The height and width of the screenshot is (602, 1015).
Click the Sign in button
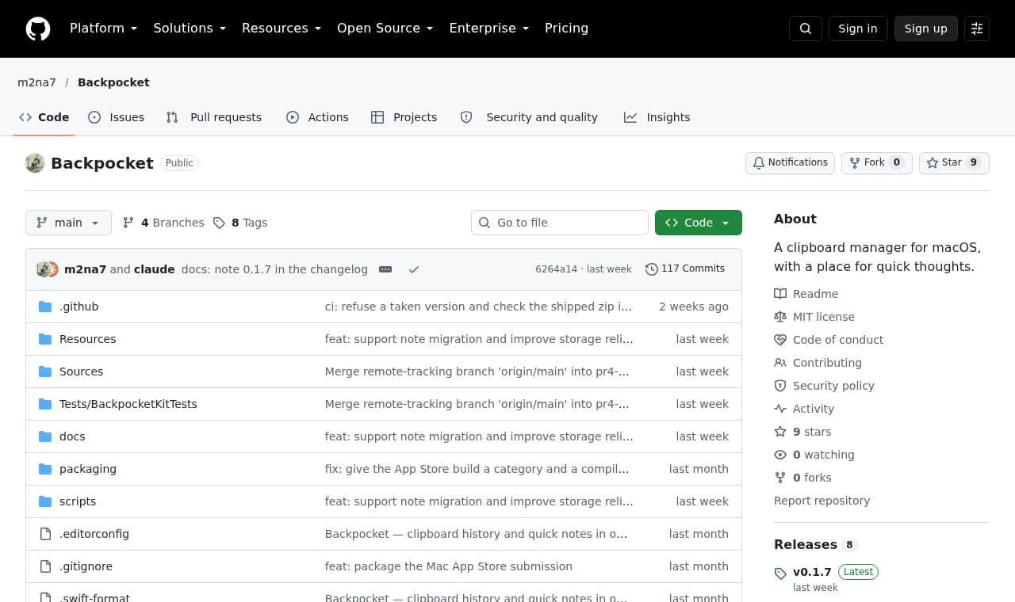[x=858, y=29]
